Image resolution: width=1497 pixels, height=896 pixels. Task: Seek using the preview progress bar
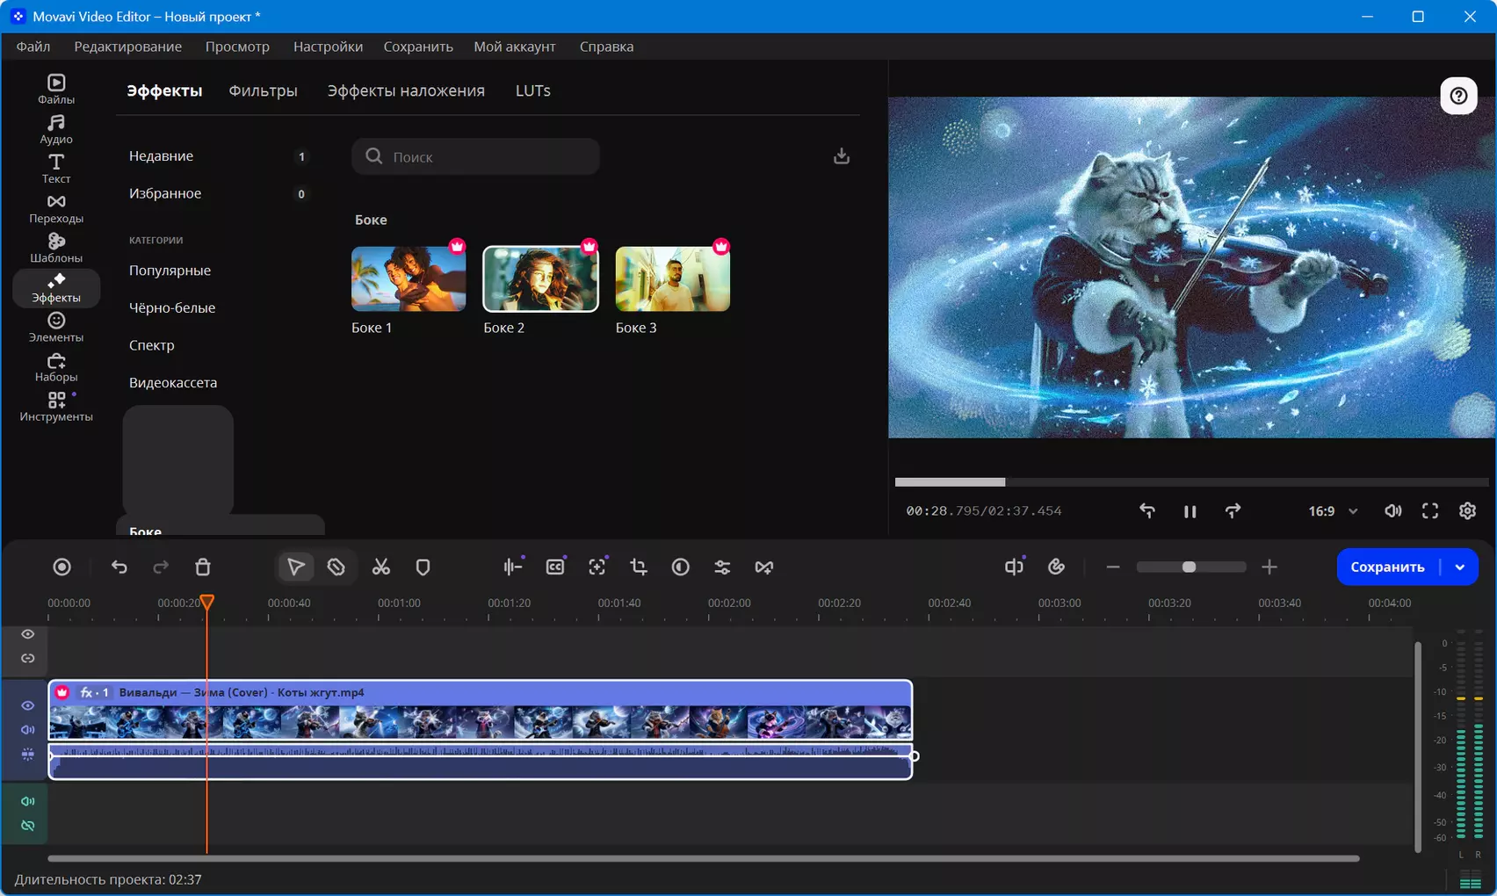tap(1191, 482)
